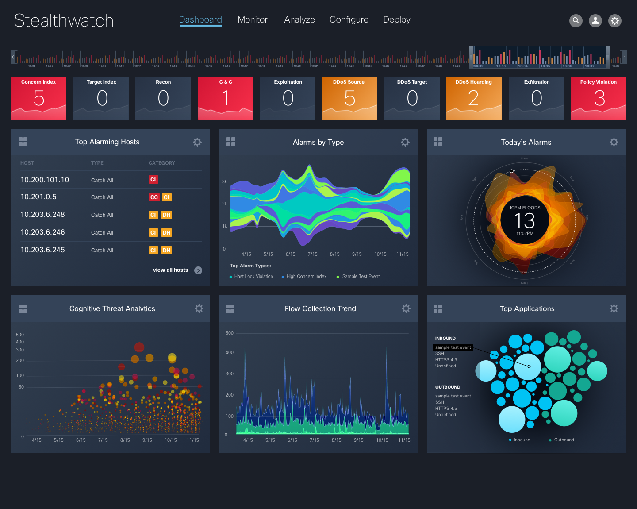The image size is (637, 509).
Task: Open Cognitive Threat Analytics settings gear
Action: coord(199,308)
